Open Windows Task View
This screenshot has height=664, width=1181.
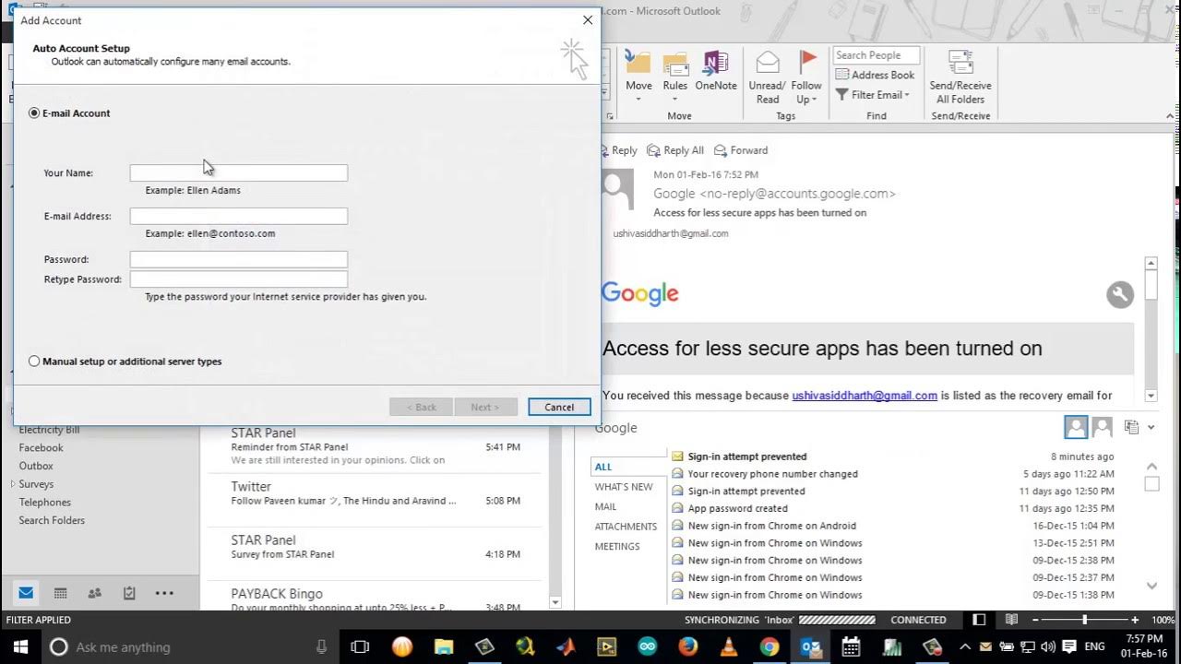(x=360, y=646)
